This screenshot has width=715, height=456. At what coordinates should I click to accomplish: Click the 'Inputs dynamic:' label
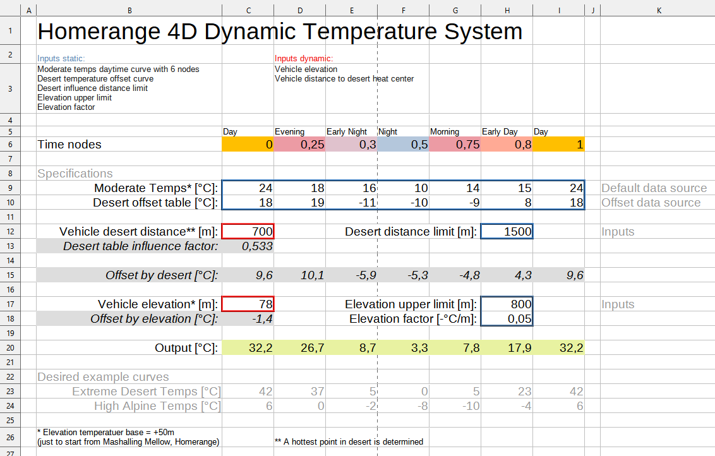point(304,58)
